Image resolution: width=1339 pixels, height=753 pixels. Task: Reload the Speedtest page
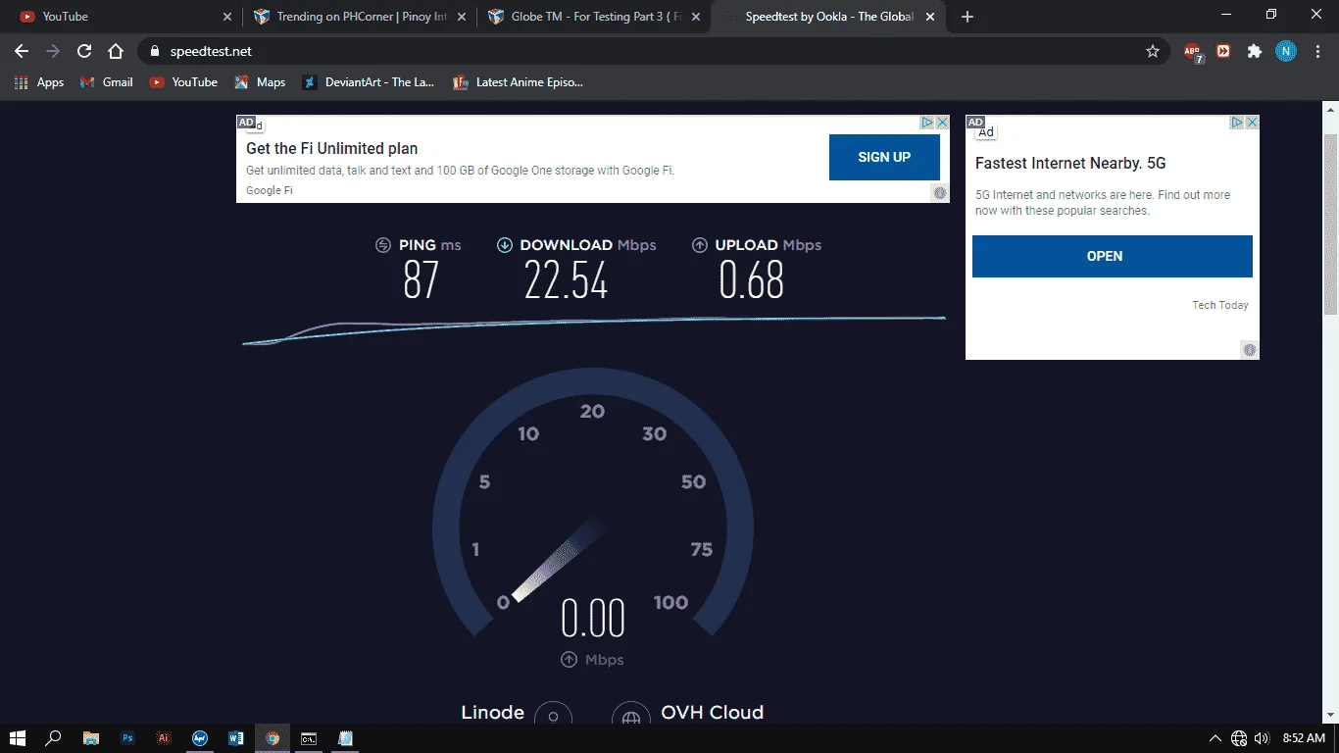click(x=84, y=51)
